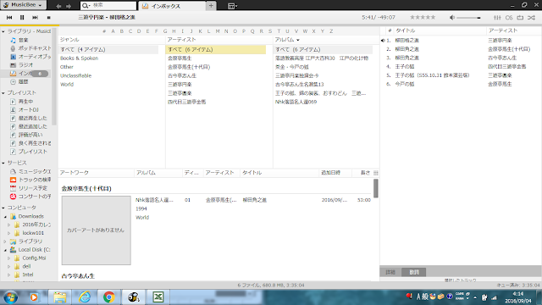The image size is (542, 305).
Task: Select track 6 in the playing queue
Action: click(461, 84)
